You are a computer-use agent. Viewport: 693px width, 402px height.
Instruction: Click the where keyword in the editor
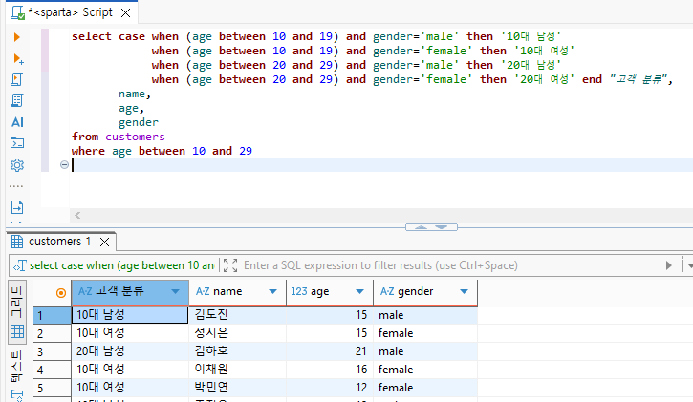pos(88,151)
